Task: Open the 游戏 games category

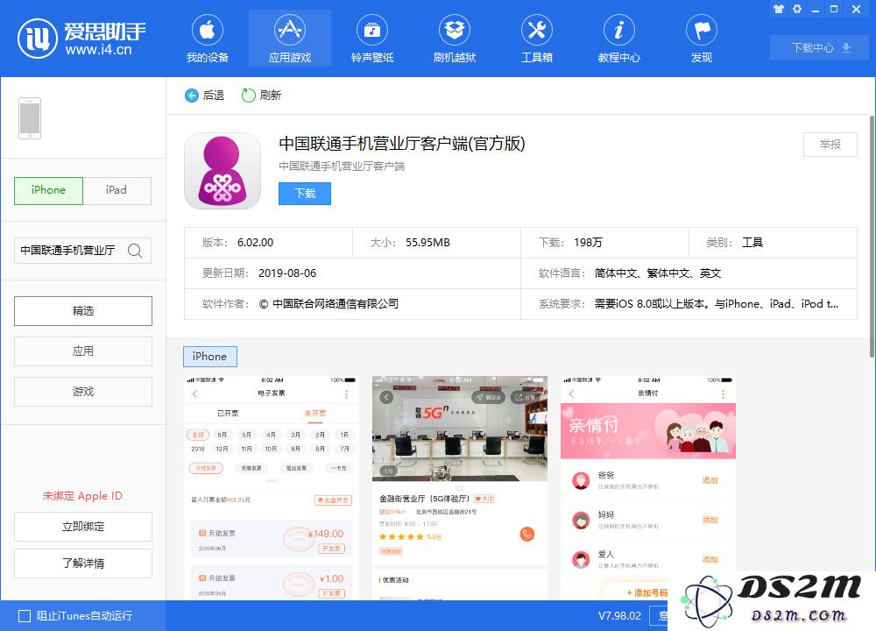Action: click(82, 391)
